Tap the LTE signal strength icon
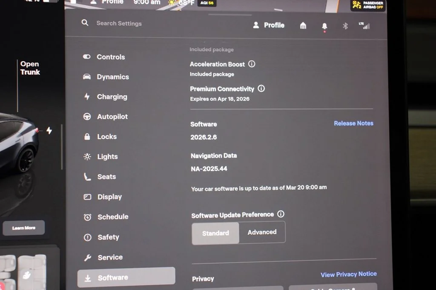Screen dimensions: 436x290 (364, 26)
